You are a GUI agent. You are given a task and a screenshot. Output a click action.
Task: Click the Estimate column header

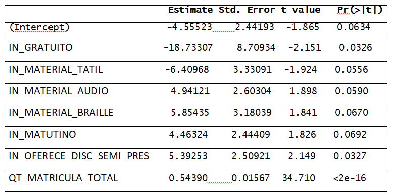[x=190, y=10]
